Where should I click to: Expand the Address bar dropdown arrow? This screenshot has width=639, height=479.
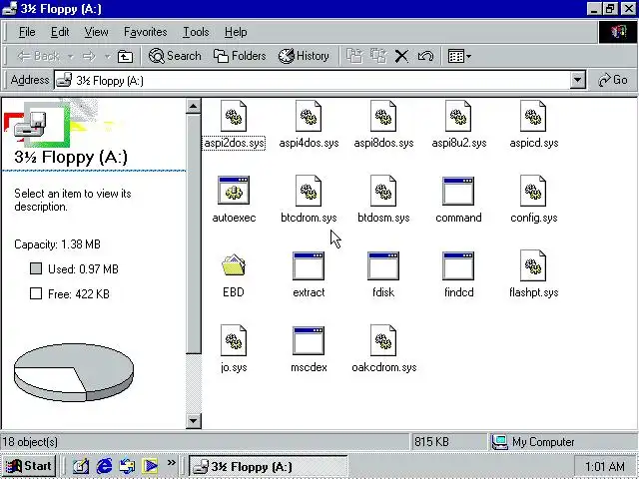coord(577,80)
